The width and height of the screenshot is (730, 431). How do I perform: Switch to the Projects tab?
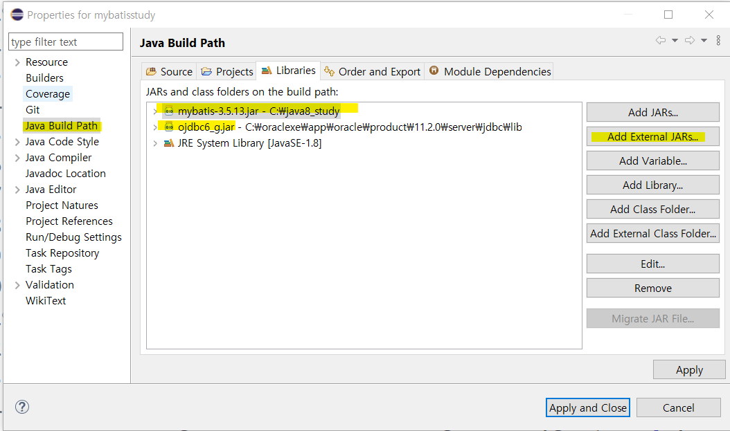pyautogui.click(x=226, y=71)
